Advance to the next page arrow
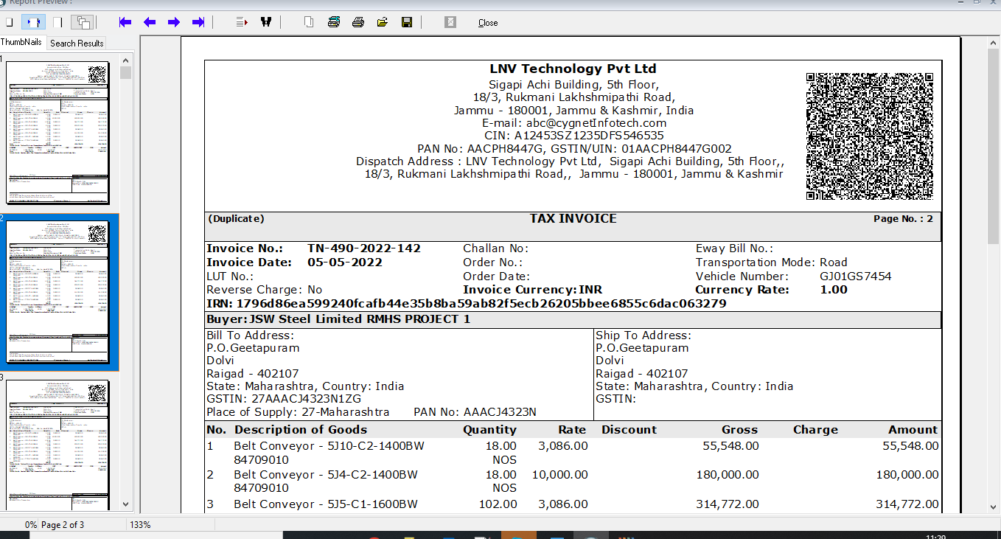Screen dimensions: 1001x539 (174, 22)
